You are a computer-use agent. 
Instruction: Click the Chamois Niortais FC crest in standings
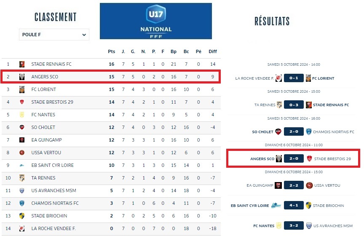point(22,203)
